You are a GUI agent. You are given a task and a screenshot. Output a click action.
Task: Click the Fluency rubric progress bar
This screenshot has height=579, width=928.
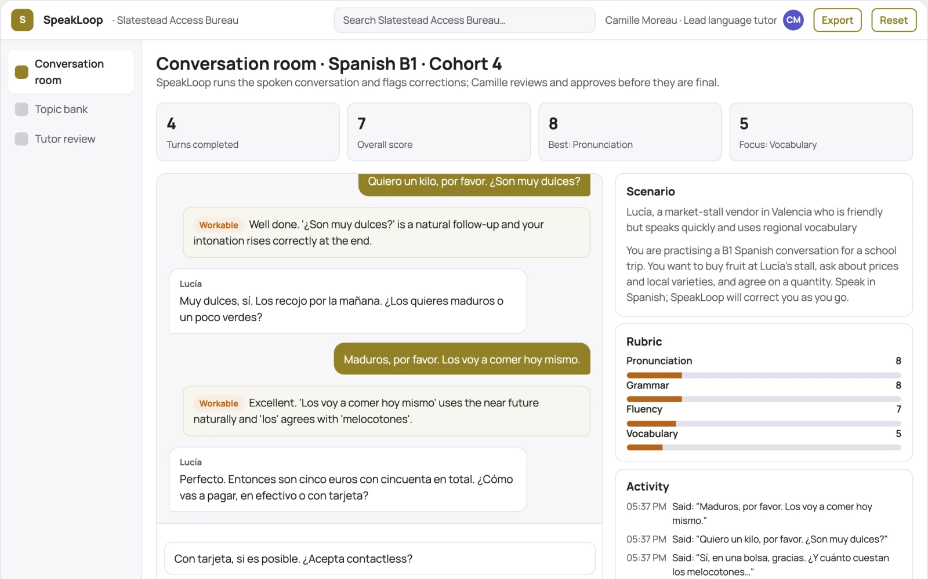pos(764,424)
